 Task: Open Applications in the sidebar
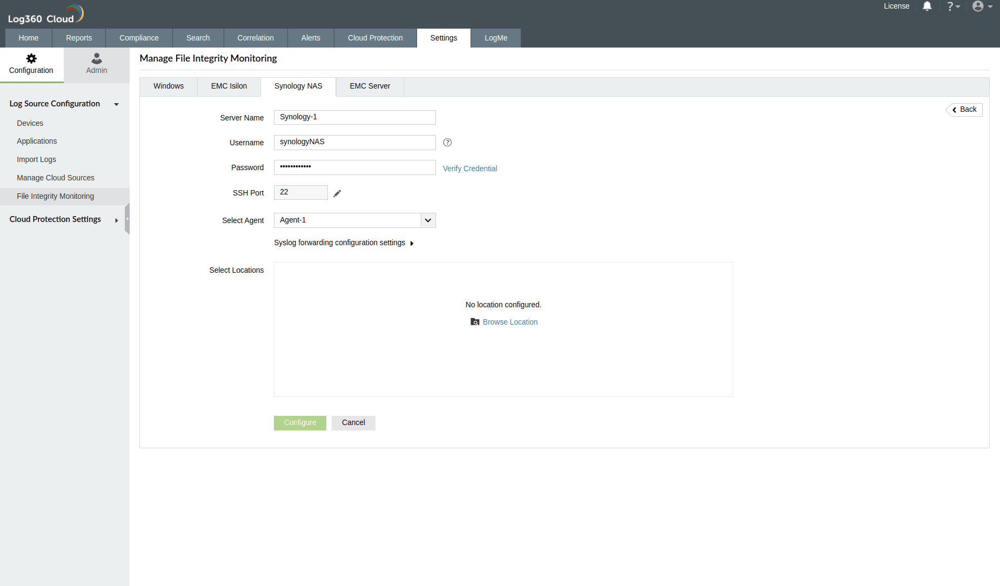click(37, 141)
